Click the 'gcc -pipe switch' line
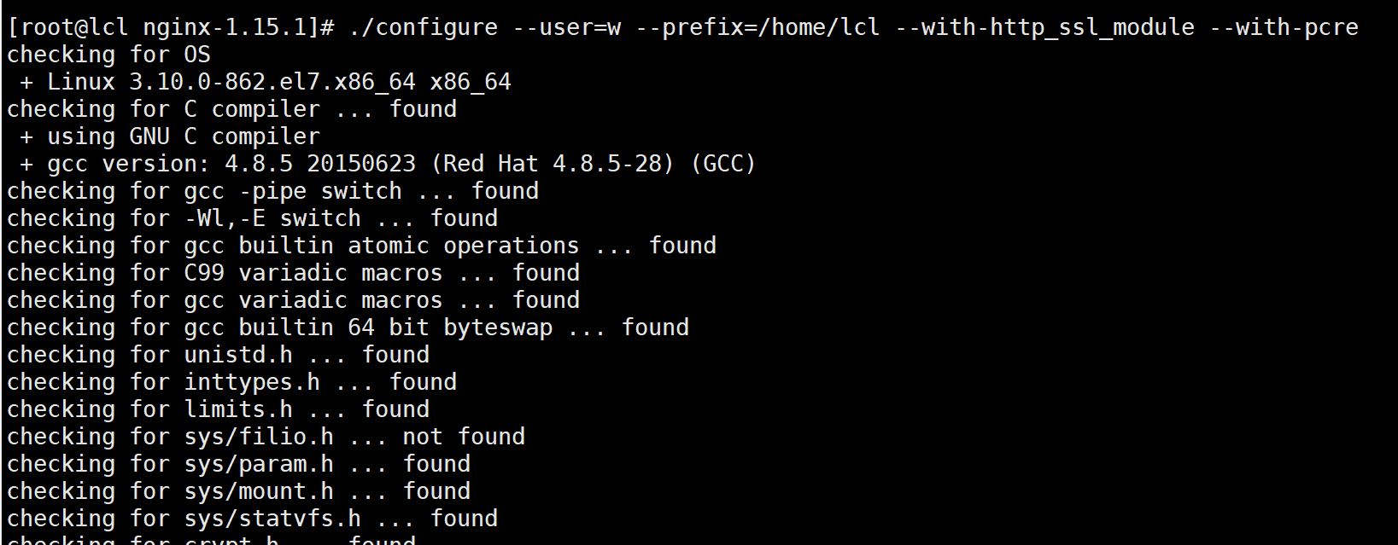Screen dimensions: 1398x545 (x=273, y=192)
